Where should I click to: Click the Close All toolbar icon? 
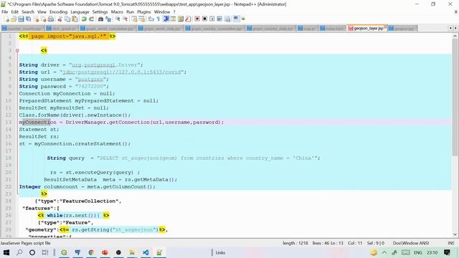(44, 19)
